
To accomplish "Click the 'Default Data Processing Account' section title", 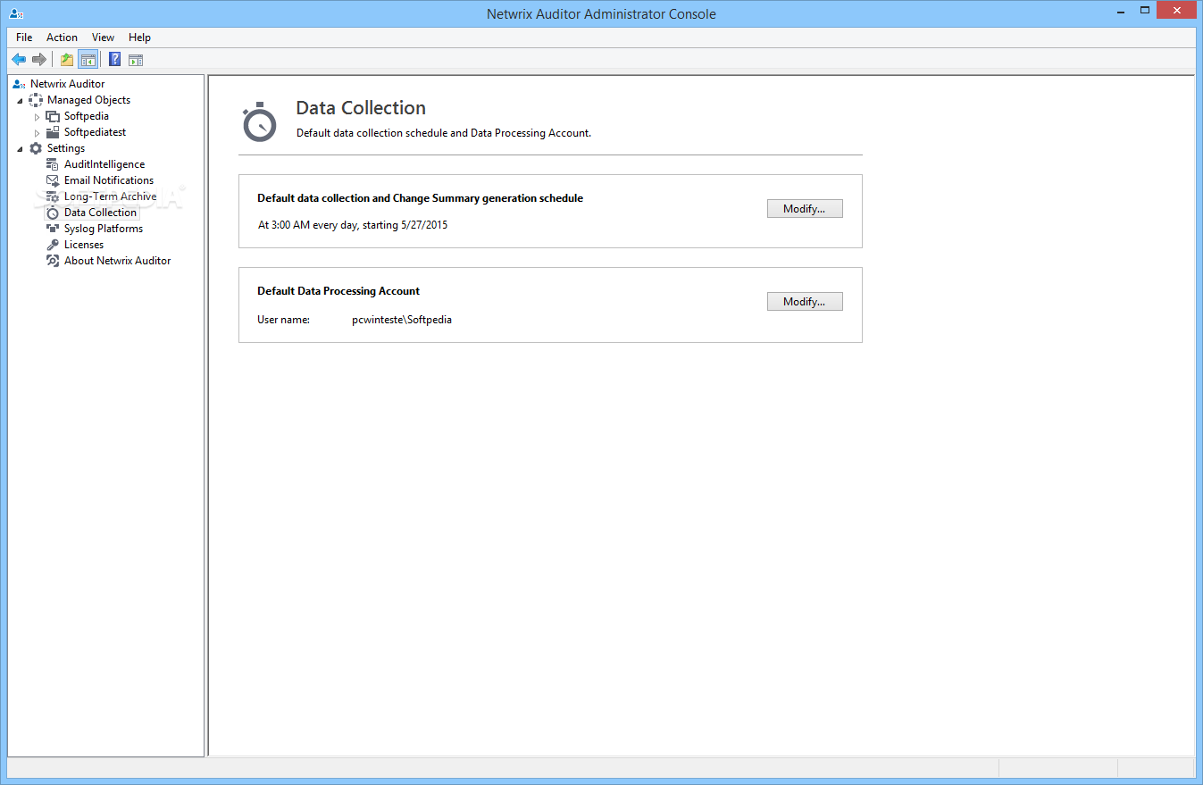I will coord(338,291).
